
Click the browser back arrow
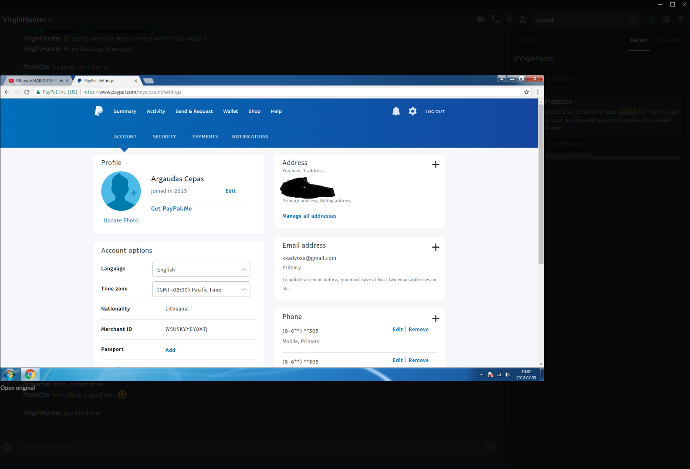click(7, 92)
